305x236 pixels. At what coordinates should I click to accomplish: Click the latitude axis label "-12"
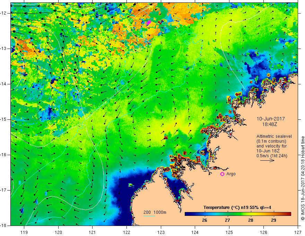click(4, 13)
